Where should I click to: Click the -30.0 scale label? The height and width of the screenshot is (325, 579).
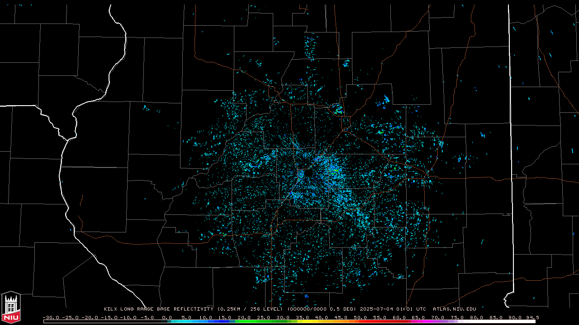pyautogui.click(x=51, y=318)
